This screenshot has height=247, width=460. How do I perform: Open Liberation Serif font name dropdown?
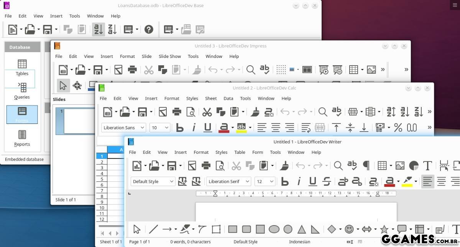247,181
